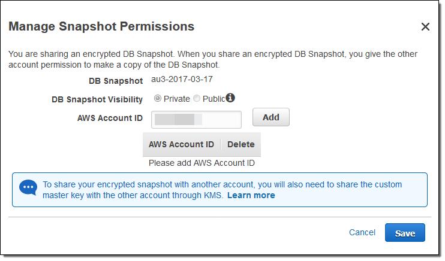Click the speech bubble icon in info banner
This screenshot has width=445, height=261.
tap(28, 187)
